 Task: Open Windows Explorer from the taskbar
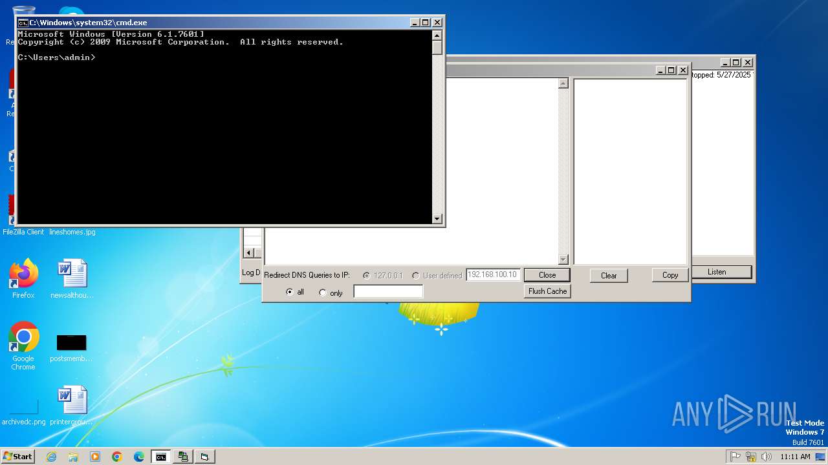(73, 457)
